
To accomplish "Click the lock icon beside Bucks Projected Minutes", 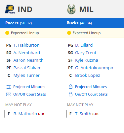I will click(70, 87).
